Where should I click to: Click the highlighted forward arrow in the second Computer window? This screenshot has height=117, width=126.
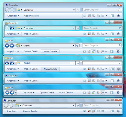(12, 28)
